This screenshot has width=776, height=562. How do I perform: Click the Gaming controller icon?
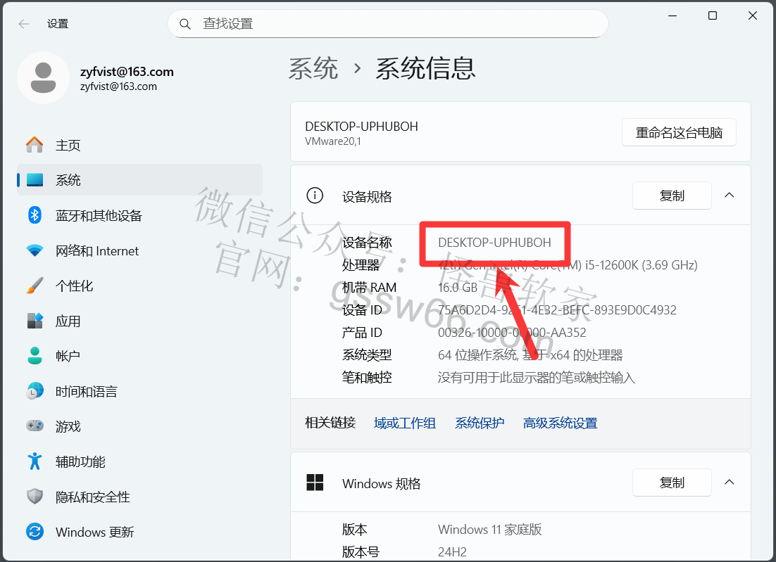35,426
